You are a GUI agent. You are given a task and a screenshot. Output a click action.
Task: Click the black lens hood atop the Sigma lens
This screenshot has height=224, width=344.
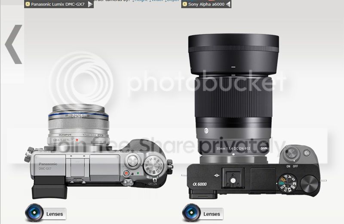[233, 52]
